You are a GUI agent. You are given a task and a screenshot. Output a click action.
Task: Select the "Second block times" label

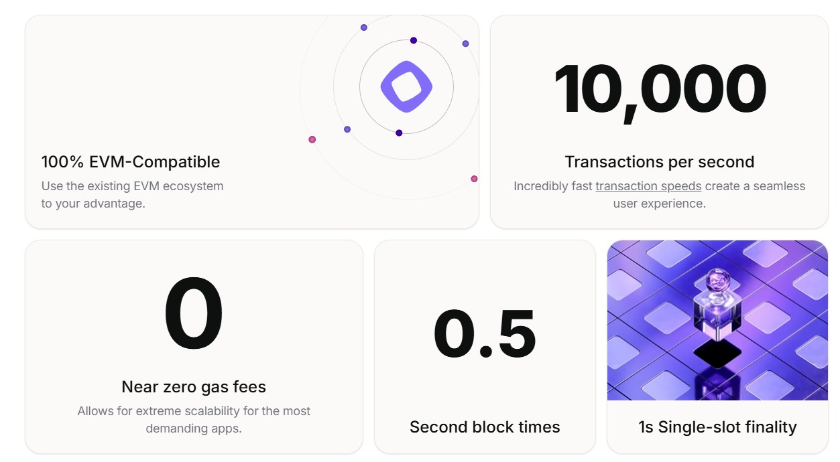pos(485,427)
